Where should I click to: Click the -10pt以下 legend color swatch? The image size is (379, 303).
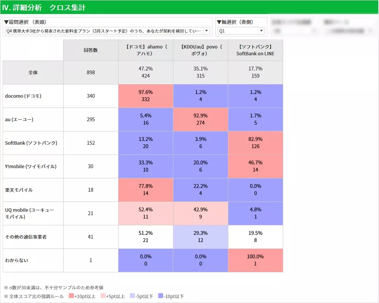161,296
